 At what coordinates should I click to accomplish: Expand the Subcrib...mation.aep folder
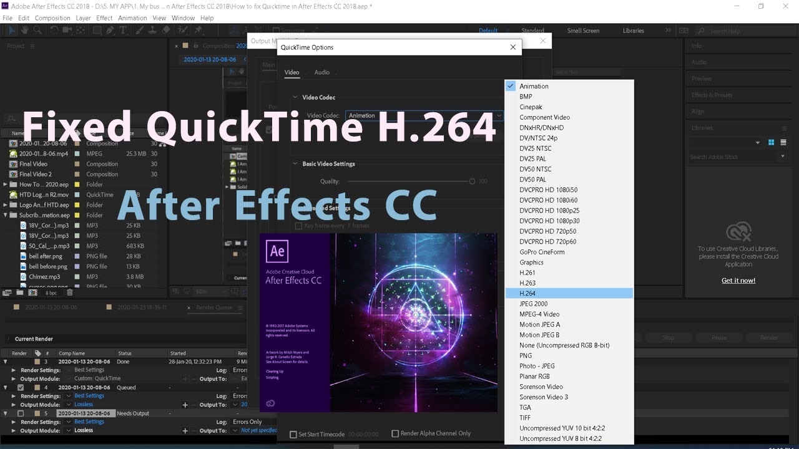(6, 215)
